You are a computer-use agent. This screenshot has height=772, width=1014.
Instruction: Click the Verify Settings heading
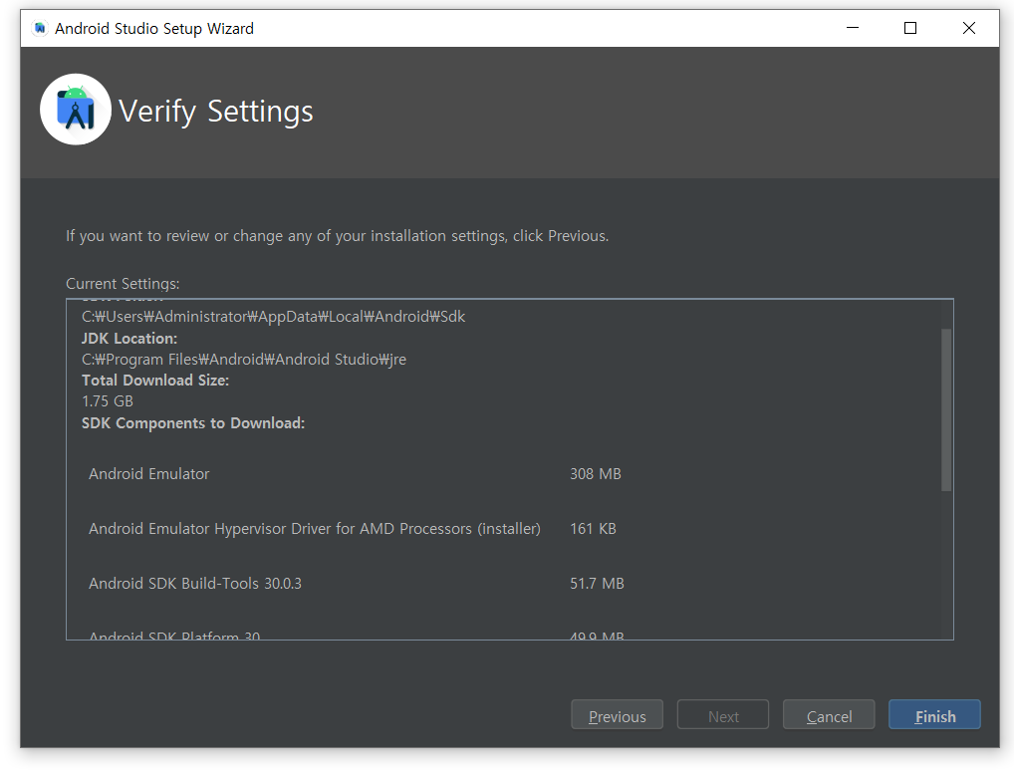(216, 112)
